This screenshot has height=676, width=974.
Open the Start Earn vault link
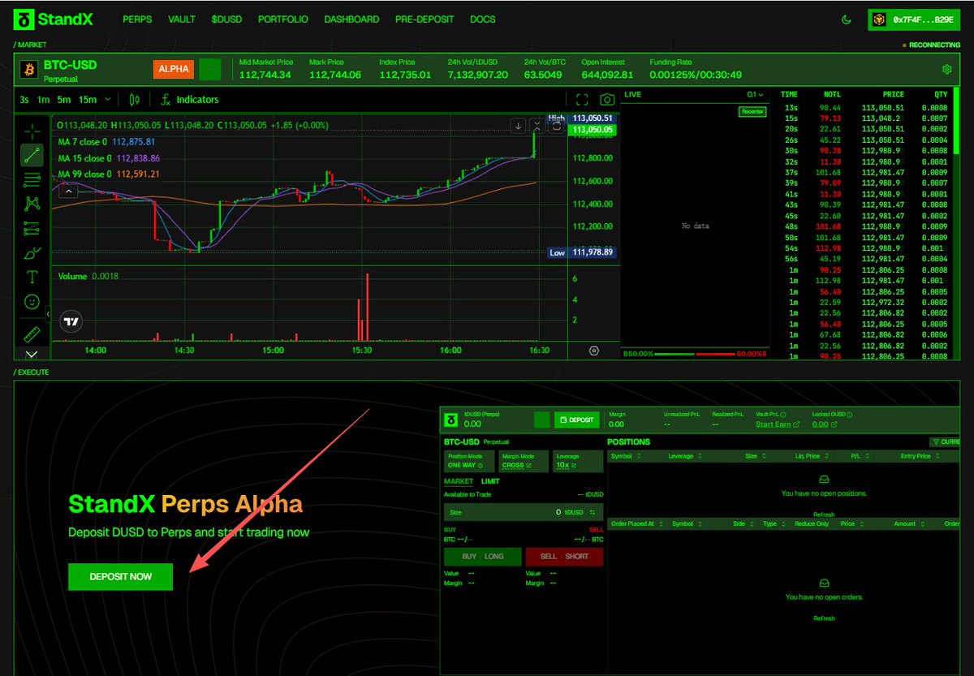[778, 424]
